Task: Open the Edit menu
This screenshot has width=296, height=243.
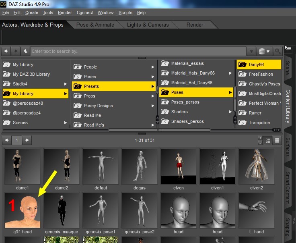Action: 17,12
